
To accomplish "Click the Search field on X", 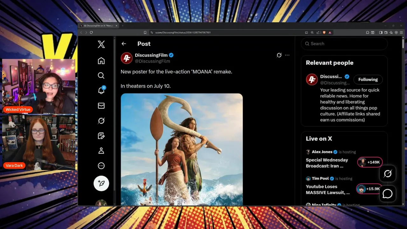I will pos(344,44).
